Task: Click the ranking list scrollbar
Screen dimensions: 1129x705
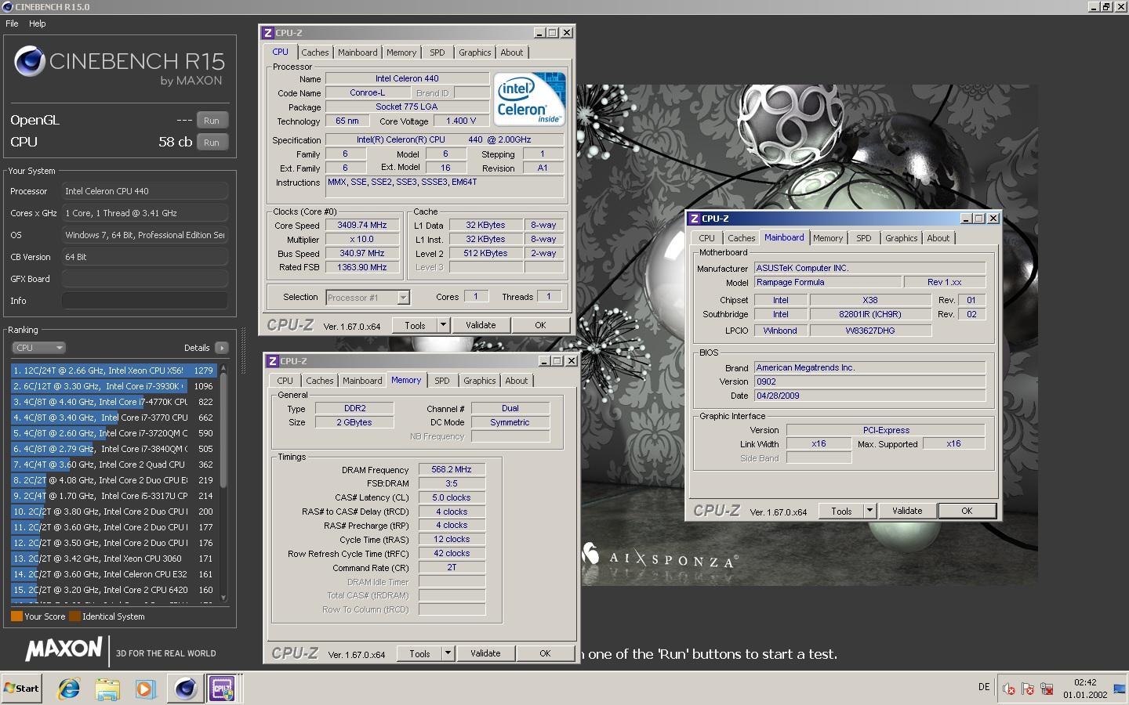Action: point(223,483)
